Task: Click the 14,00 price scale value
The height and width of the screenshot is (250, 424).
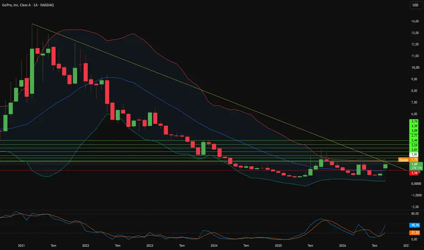Action: click(415, 21)
